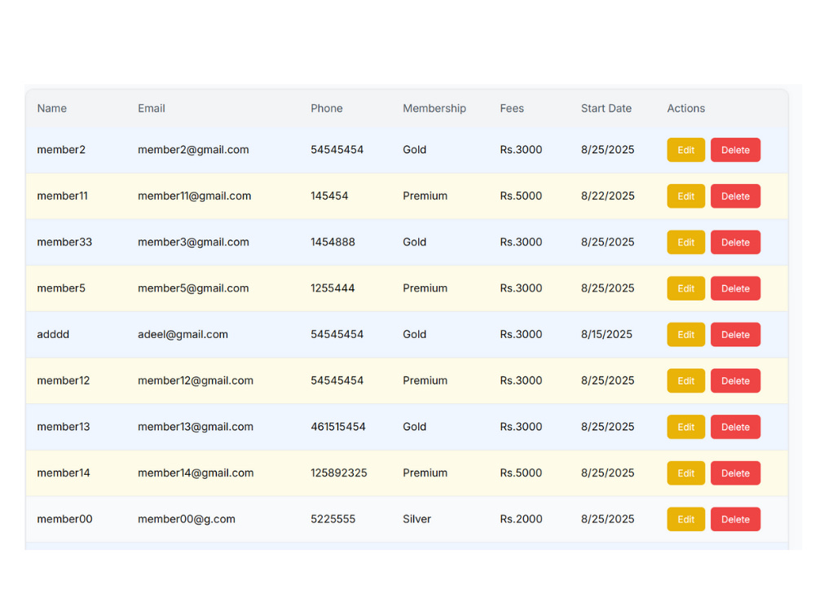
Task: Select email member12@gmail.com
Action: (196, 380)
